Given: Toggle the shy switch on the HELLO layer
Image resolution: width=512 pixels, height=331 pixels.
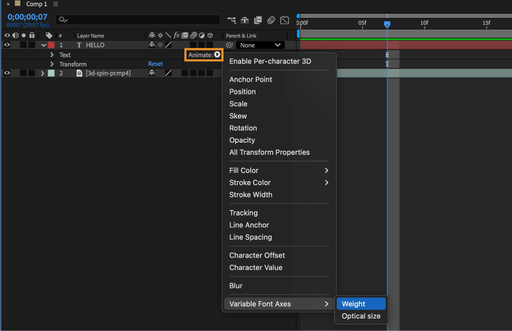Looking at the screenshot, I should [x=151, y=45].
